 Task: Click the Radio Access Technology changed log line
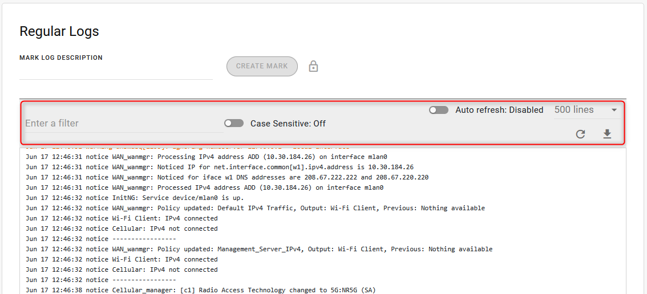[x=201, y=290]
